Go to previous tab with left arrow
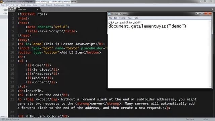 click(x=10, y=9)
